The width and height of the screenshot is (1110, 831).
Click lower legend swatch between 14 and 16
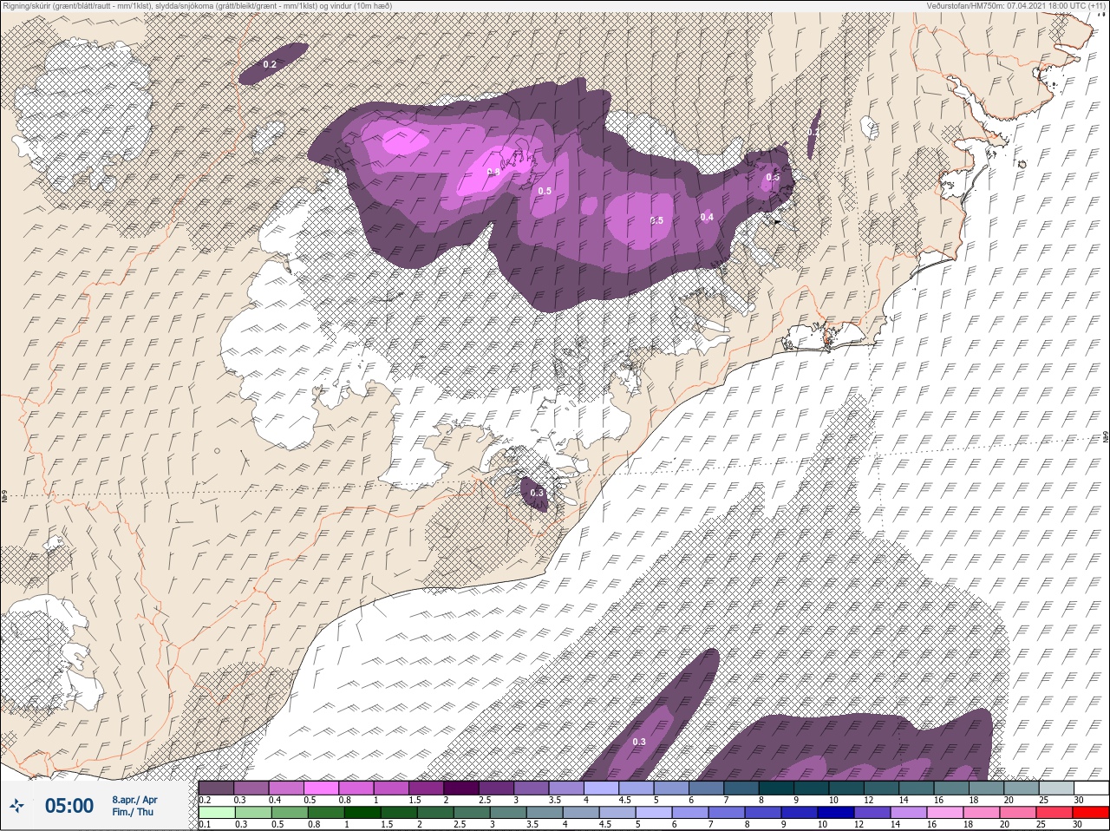click(909, 813)
